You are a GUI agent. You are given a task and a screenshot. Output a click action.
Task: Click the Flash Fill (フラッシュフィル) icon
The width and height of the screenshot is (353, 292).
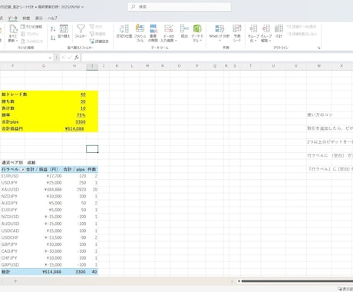[140, 33]
